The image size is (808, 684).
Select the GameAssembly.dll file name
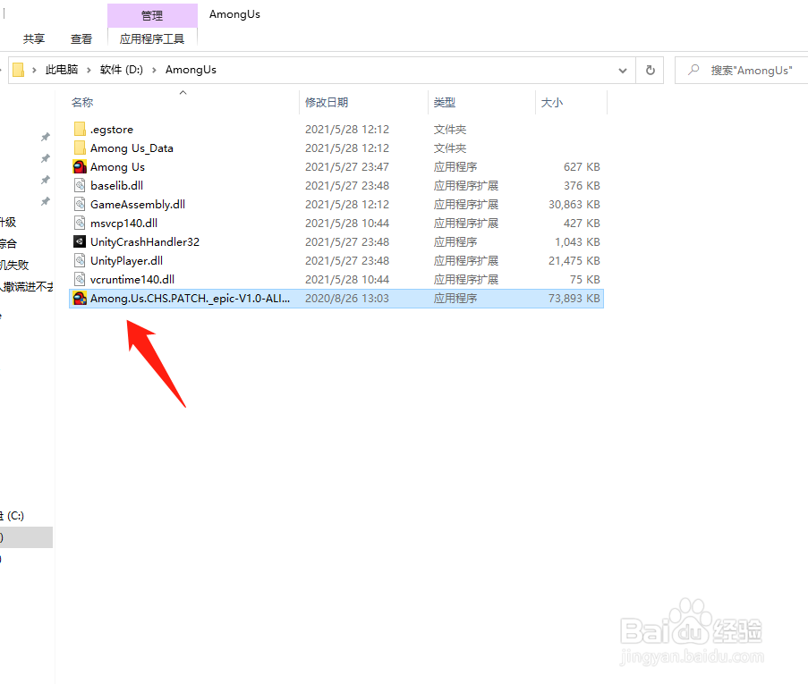(x=138, y=205)
